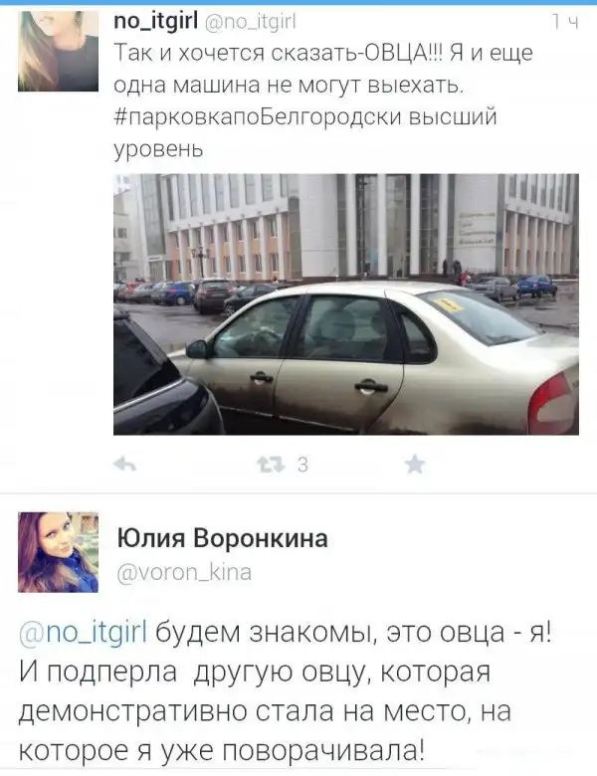597x776 pixels.
Task: Open the no_itgirl display name
Action: click(156, 21)
